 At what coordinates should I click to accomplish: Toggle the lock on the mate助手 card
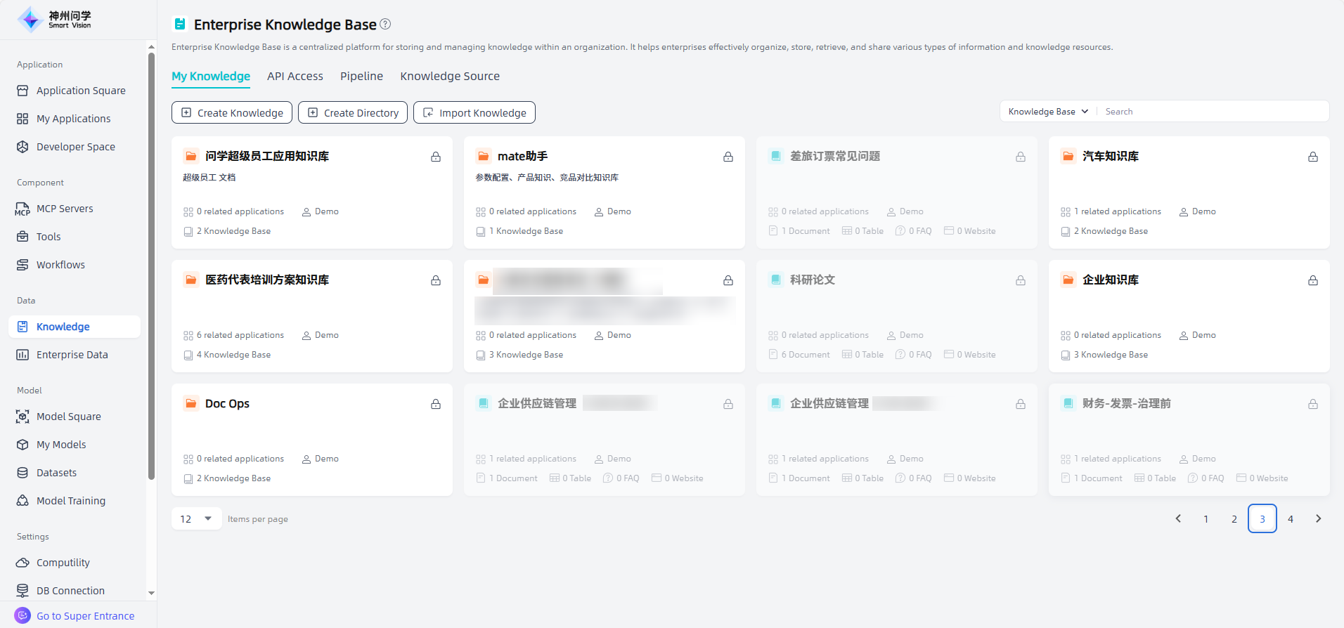728,157
